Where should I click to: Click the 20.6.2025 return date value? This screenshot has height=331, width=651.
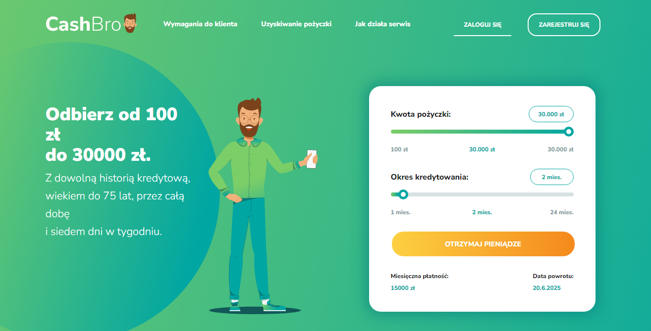[x=547, y=287]
